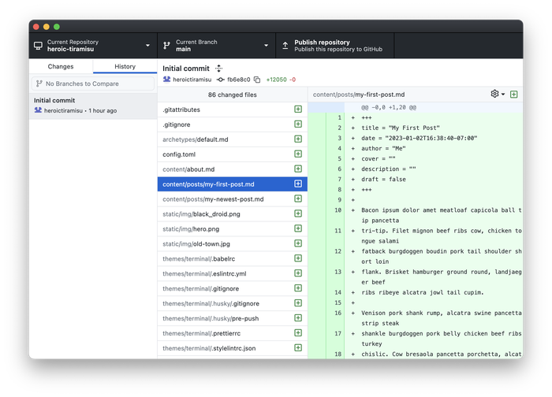Screen dimensions: 552x397
Task: Click added status icon for .babelrc
Action: tap(298, 258)
